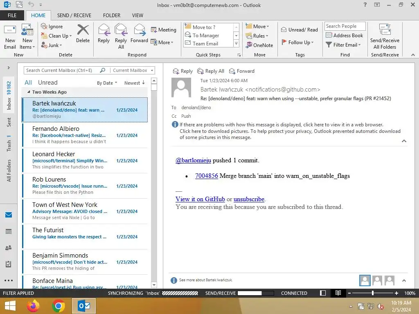This screenshot has height=314, width=419.
Task: Reply with a Meeting request
Action: pos(164,29)
